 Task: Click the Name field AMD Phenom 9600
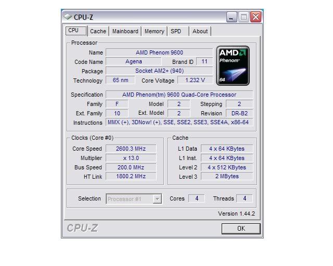click(x=159, y=52)
